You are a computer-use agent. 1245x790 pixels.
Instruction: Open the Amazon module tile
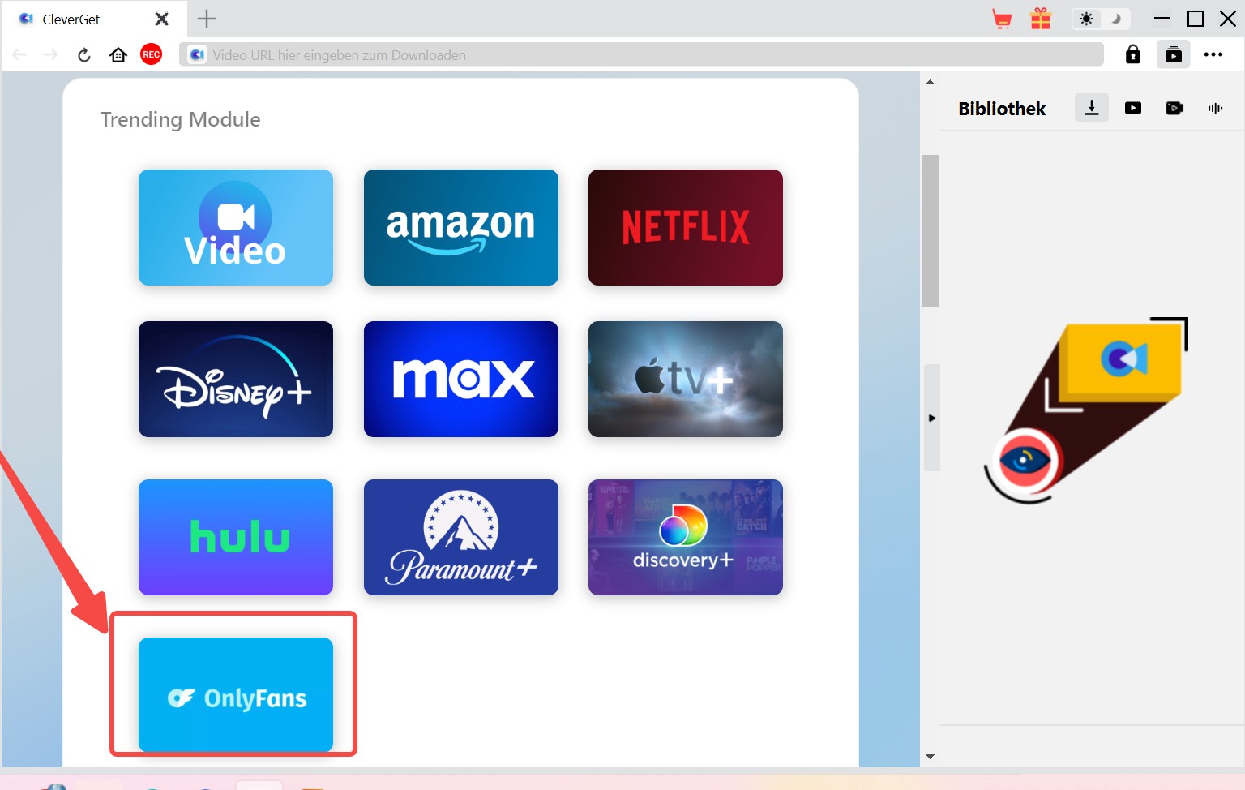tap(461, 227)
